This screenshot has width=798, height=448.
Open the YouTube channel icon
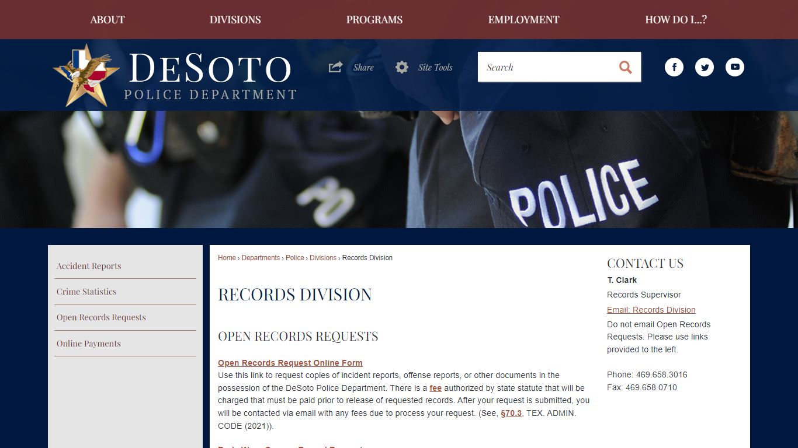click(735, 67)
